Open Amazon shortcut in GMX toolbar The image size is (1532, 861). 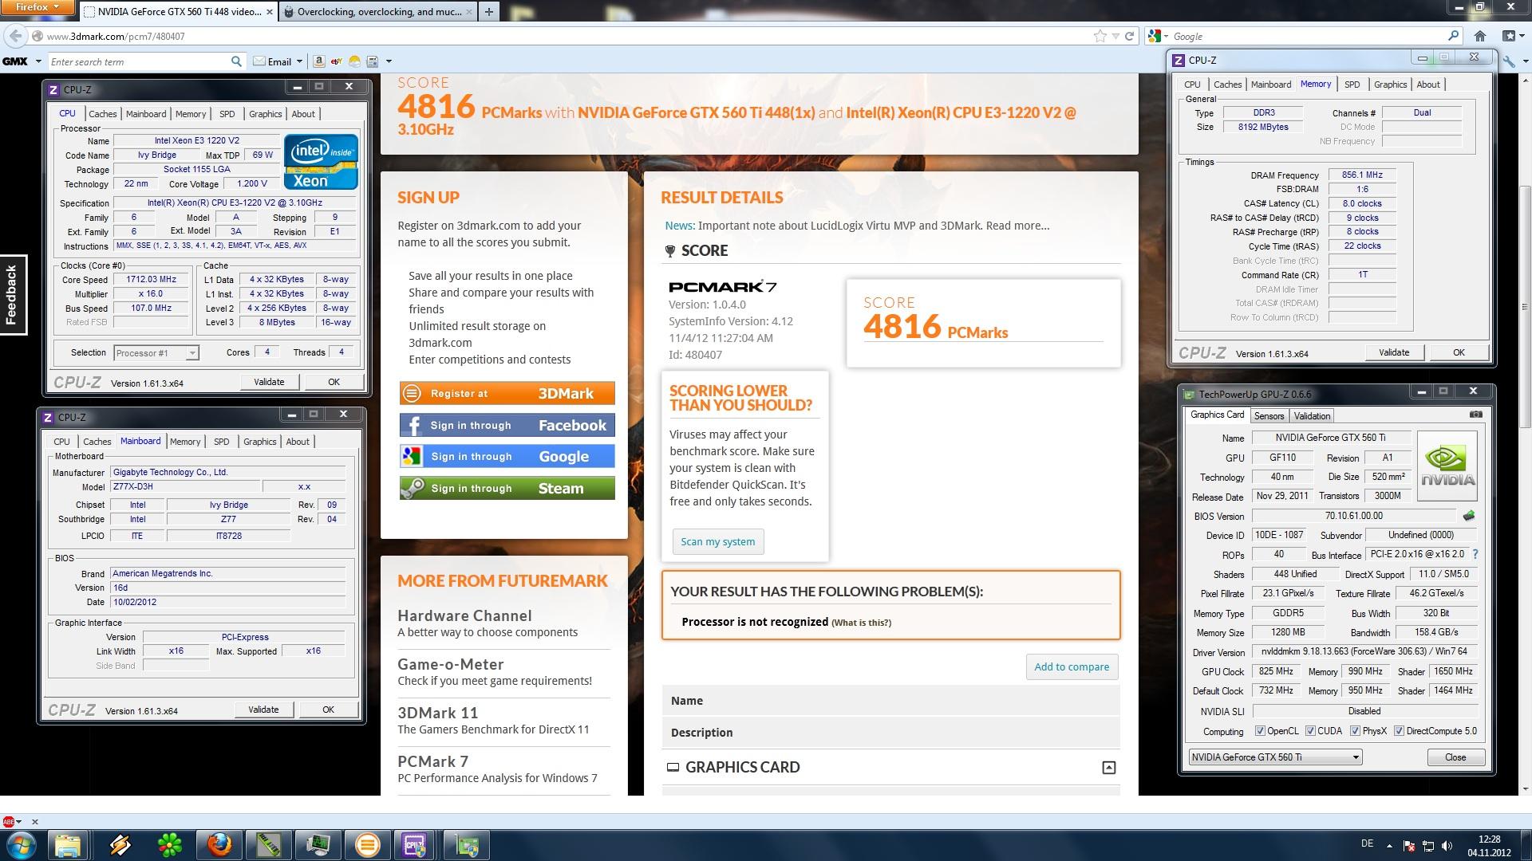[318, 61]
